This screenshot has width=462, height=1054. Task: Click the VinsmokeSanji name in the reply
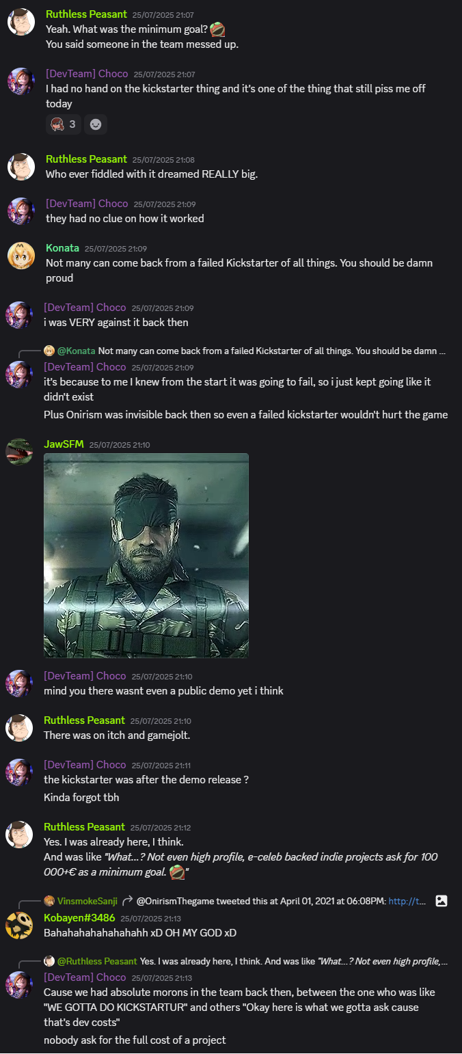click(x=87, y=901)
